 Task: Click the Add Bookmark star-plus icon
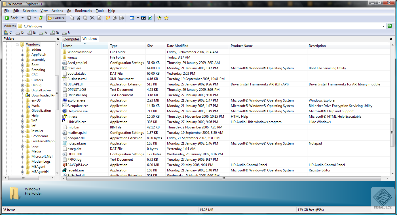(159, 18)
